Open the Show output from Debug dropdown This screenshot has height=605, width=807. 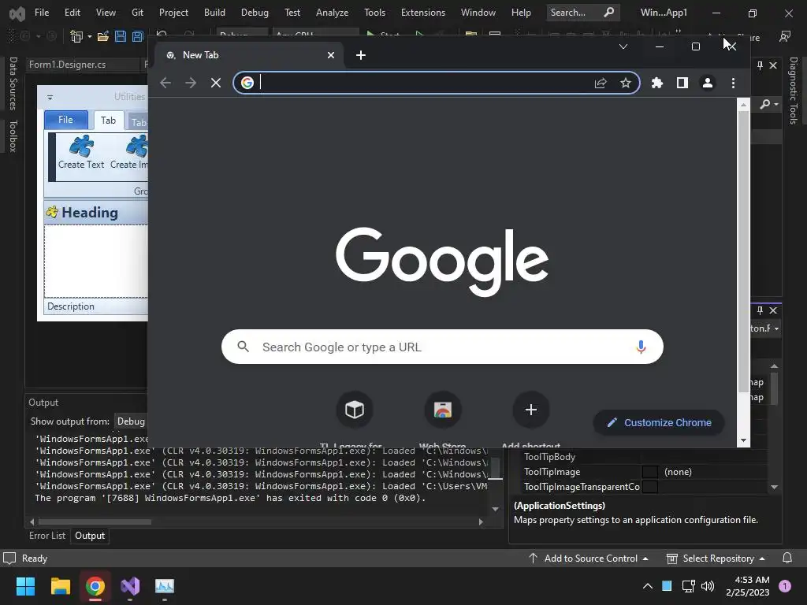click(132, 421)
